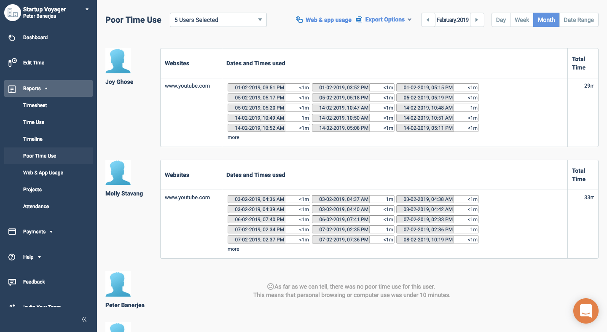Expand the Export Options dropdown
The image size is (607, 332).
pos(384,20)
